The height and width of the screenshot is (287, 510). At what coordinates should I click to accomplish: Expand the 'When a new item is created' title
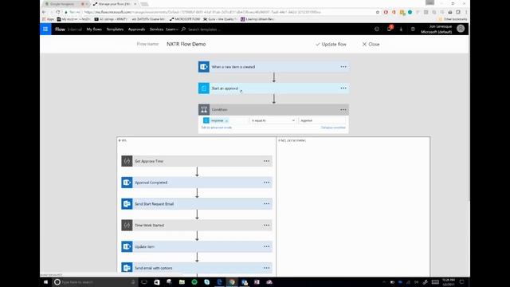233,67
